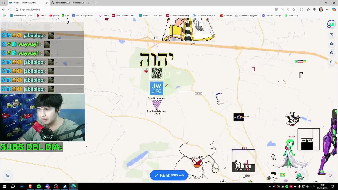This screenshot has height=190, width=338.
Task: Switch to the e5f25cbcef209c4ec08 tab
Action: click(71, 3)
